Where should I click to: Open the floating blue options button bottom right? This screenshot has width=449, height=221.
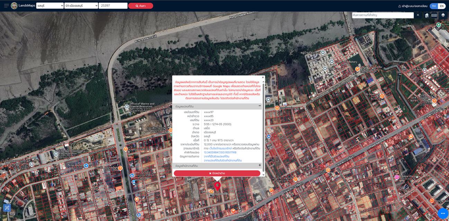(x=442, y=213)
